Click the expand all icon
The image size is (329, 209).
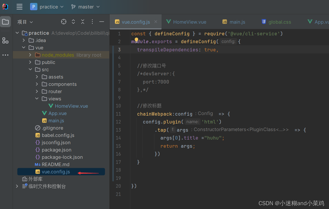coord(73,22)
